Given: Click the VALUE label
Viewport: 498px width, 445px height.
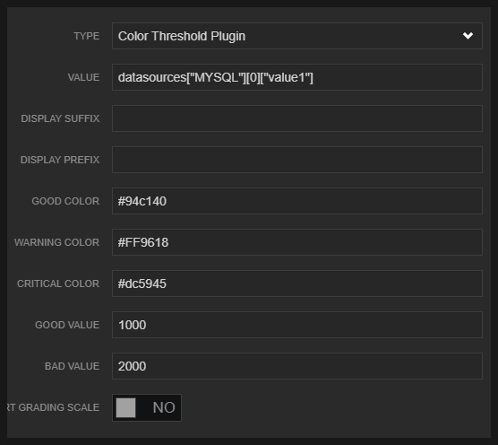Looking at the screenshot, I should click(83, 77).
